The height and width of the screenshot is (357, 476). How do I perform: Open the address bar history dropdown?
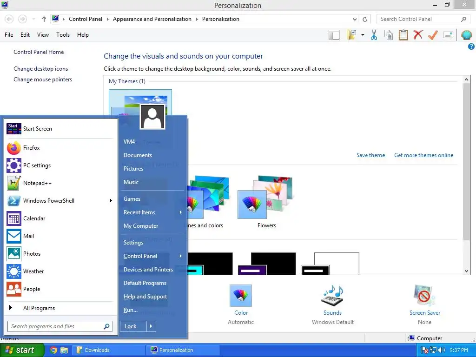click(355, 19)
